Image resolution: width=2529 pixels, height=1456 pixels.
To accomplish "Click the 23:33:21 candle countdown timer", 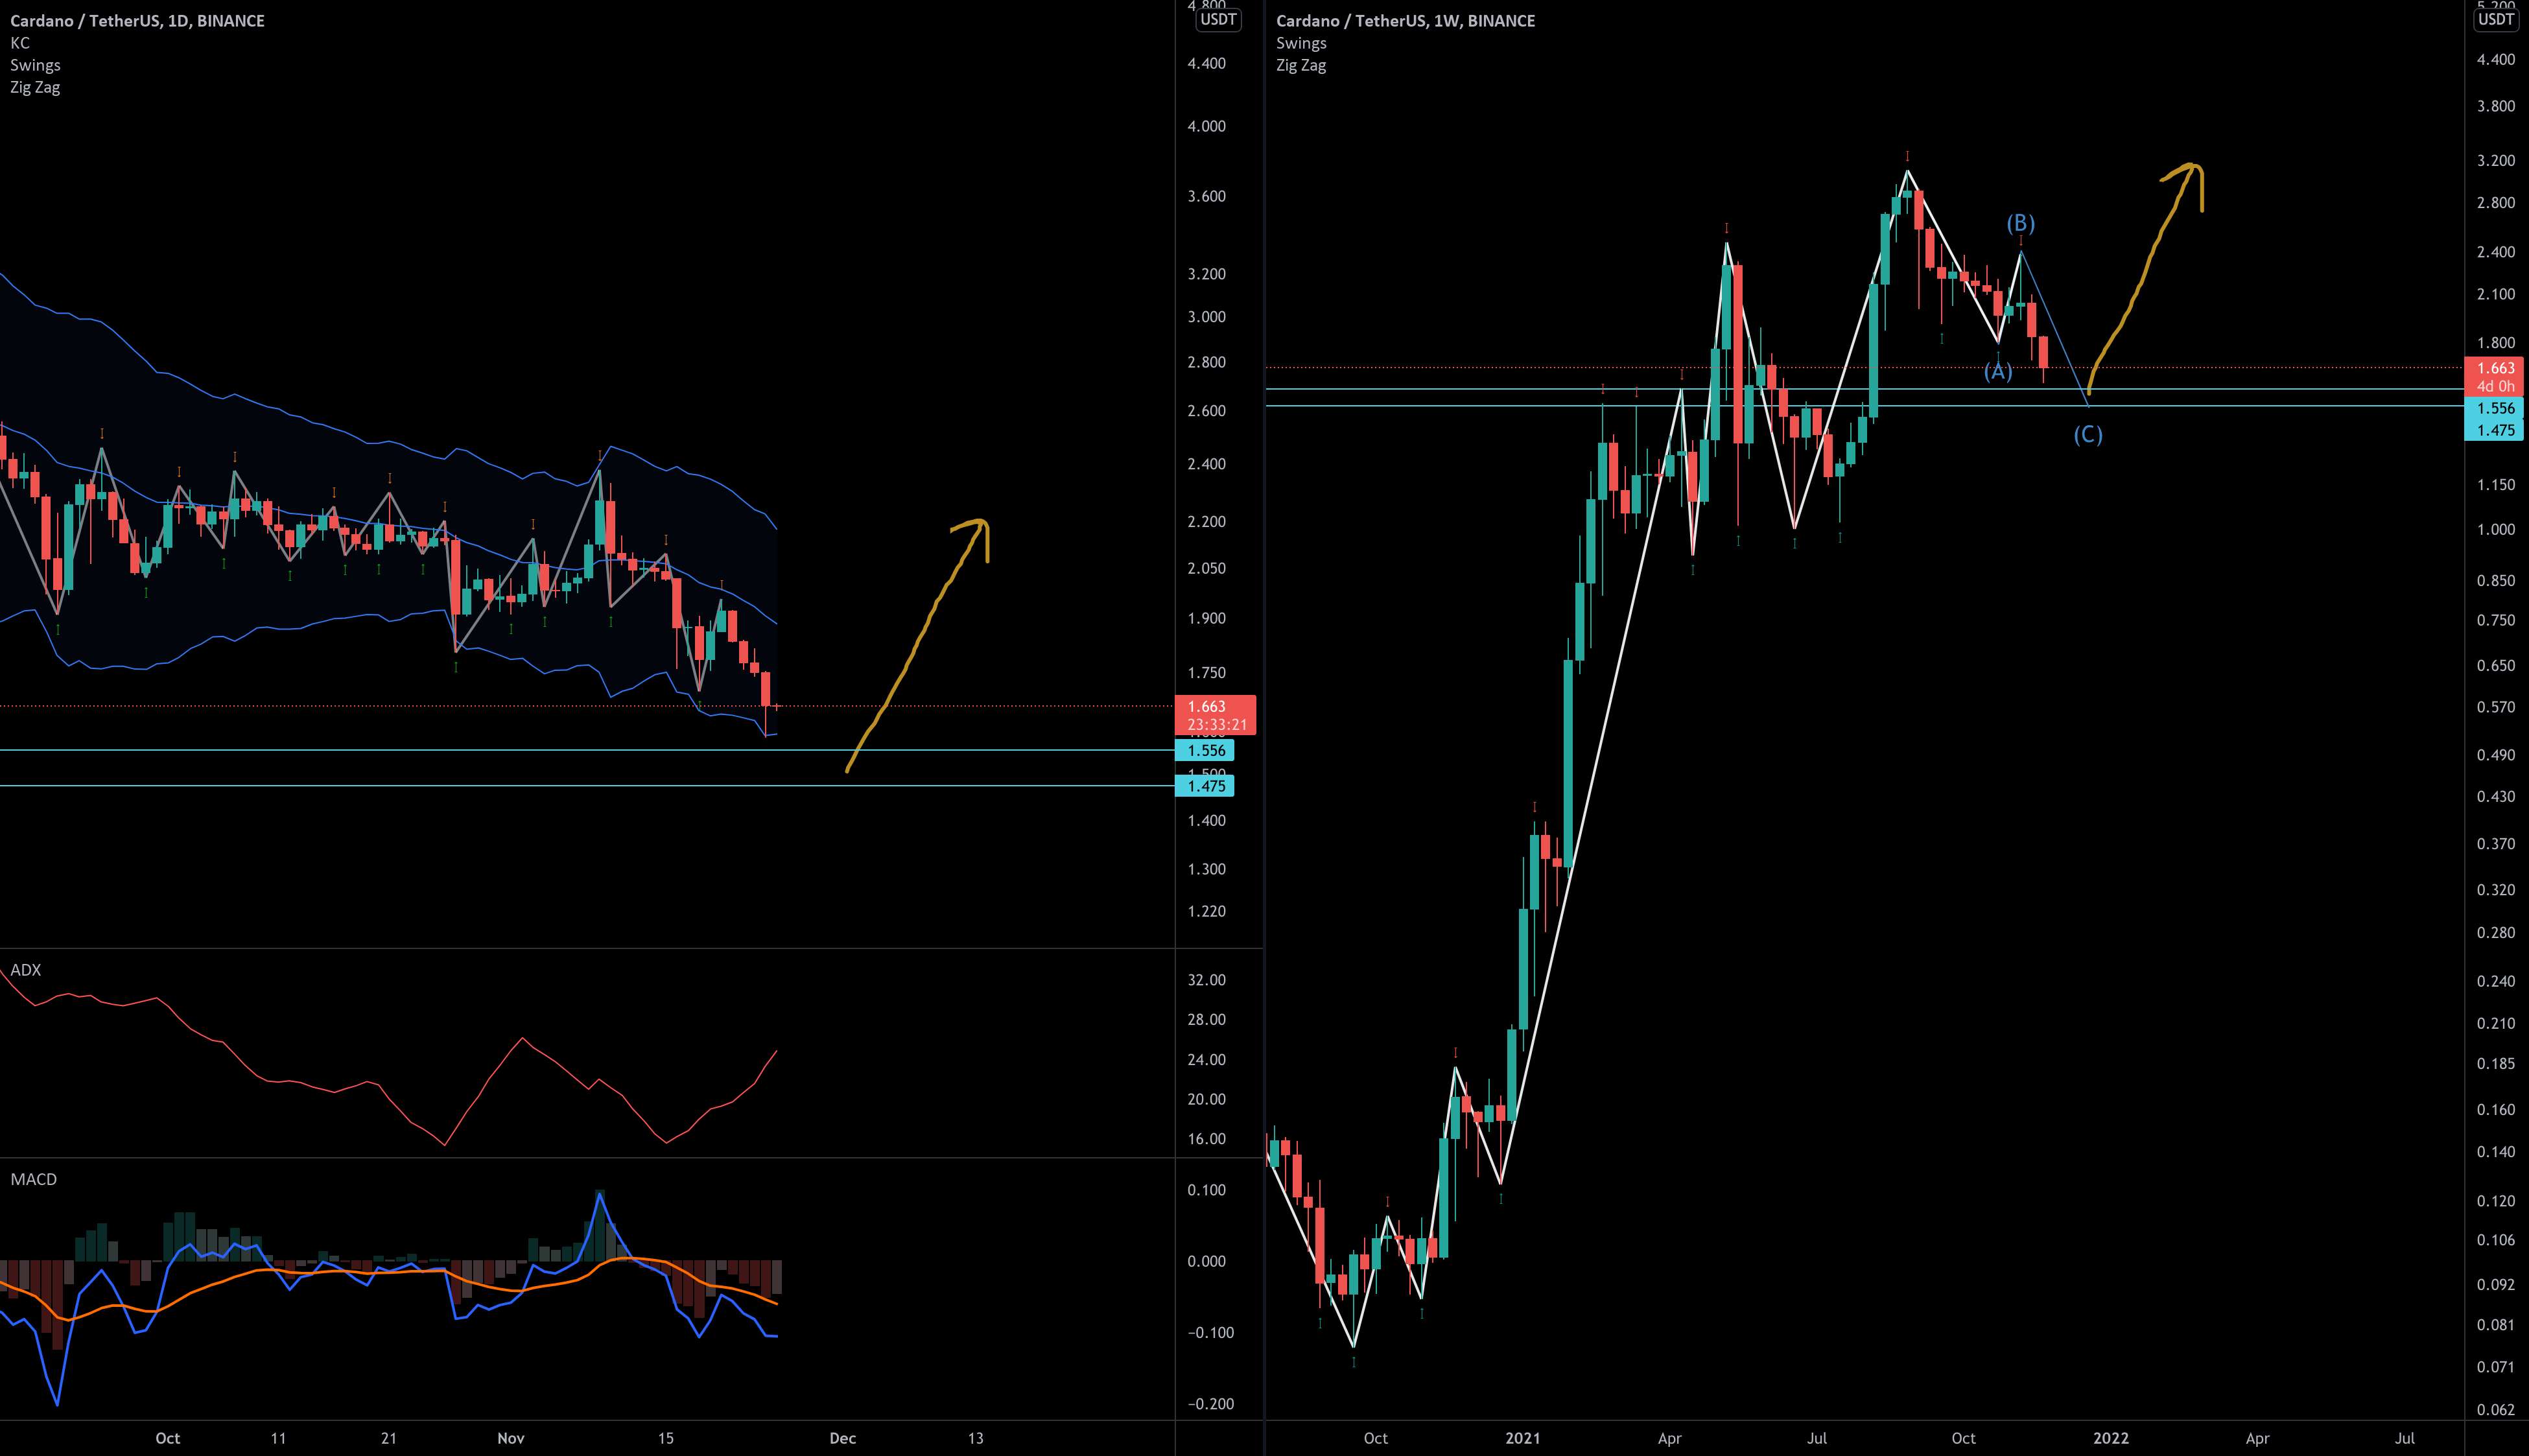I will 1216,725.
